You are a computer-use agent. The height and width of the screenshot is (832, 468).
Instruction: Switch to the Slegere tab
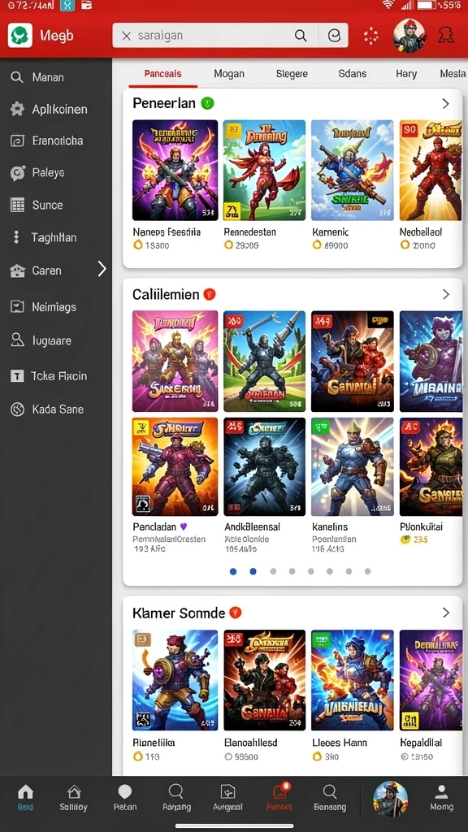[x=292, y=74]
